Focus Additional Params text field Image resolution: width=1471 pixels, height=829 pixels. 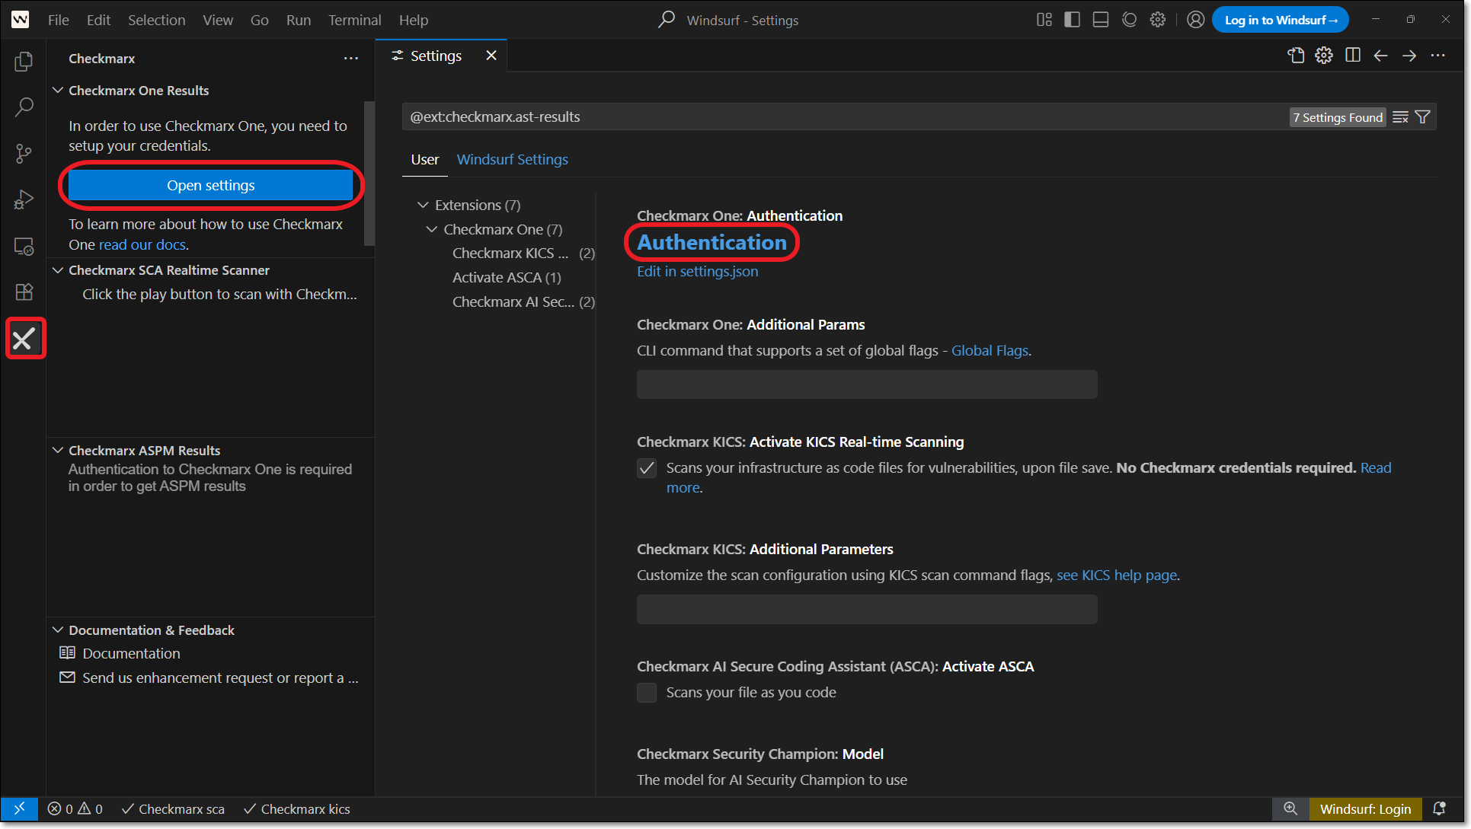(x=867, y=385)
